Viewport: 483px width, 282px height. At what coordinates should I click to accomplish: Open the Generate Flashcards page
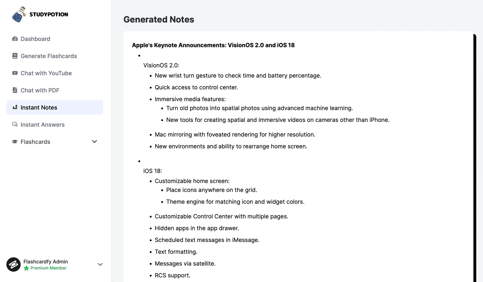pos(49,56)
